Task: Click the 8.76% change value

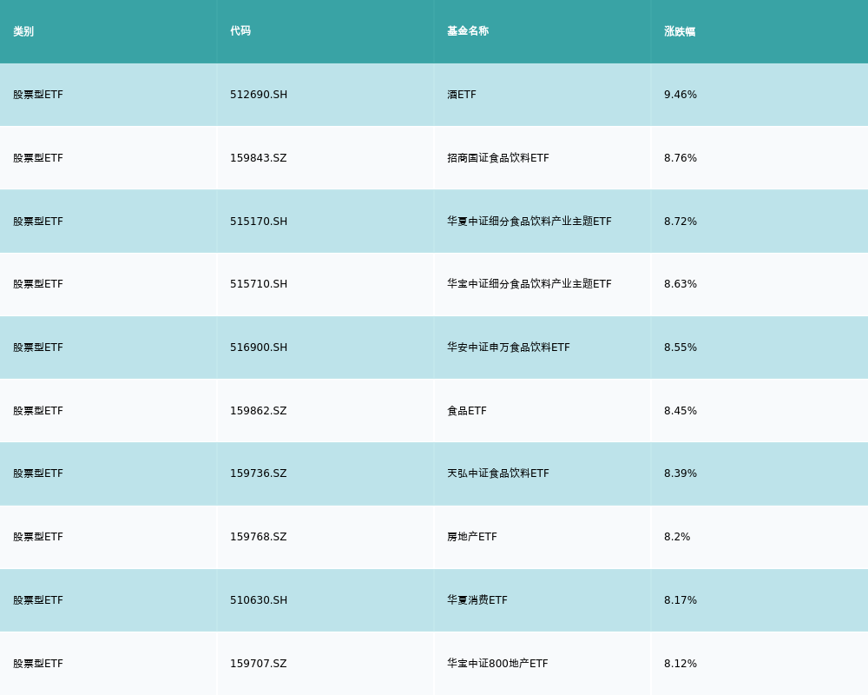Action: point(681,158)
